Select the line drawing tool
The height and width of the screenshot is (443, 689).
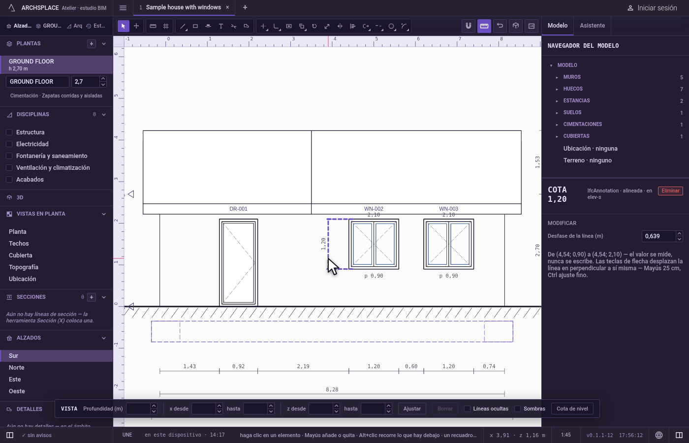[x=183, y=26]
